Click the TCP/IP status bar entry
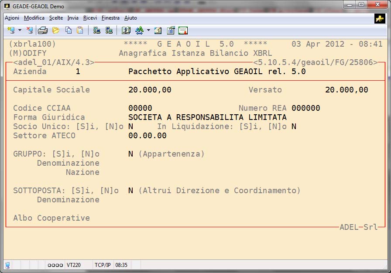Screen dimensions: 391x273 pyautogui.click(x=103, y=265)
